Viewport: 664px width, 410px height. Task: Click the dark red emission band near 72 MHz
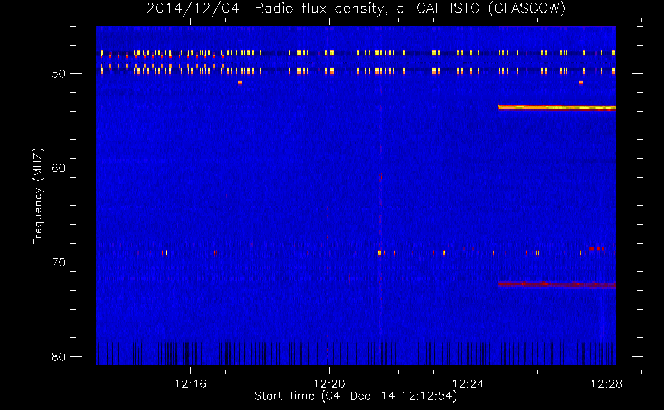pos(557,285)
